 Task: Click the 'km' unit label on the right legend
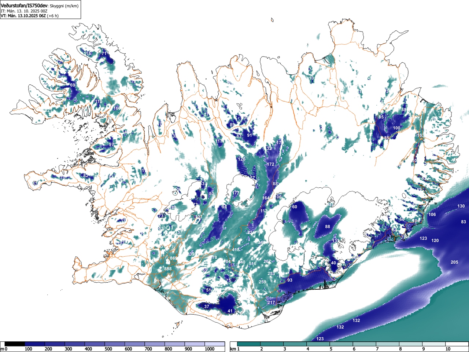click(233, 349)
